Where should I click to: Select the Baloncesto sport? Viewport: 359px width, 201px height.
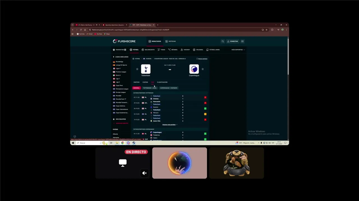point(148,50)
